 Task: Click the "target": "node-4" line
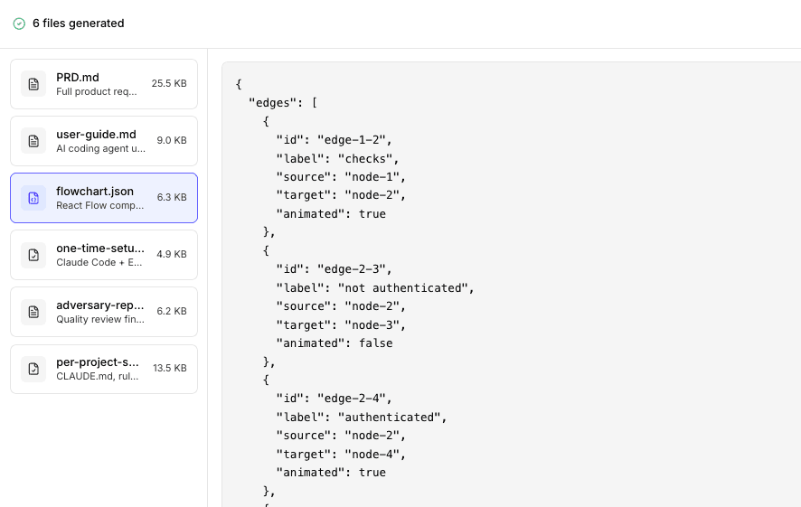(341, 455)
